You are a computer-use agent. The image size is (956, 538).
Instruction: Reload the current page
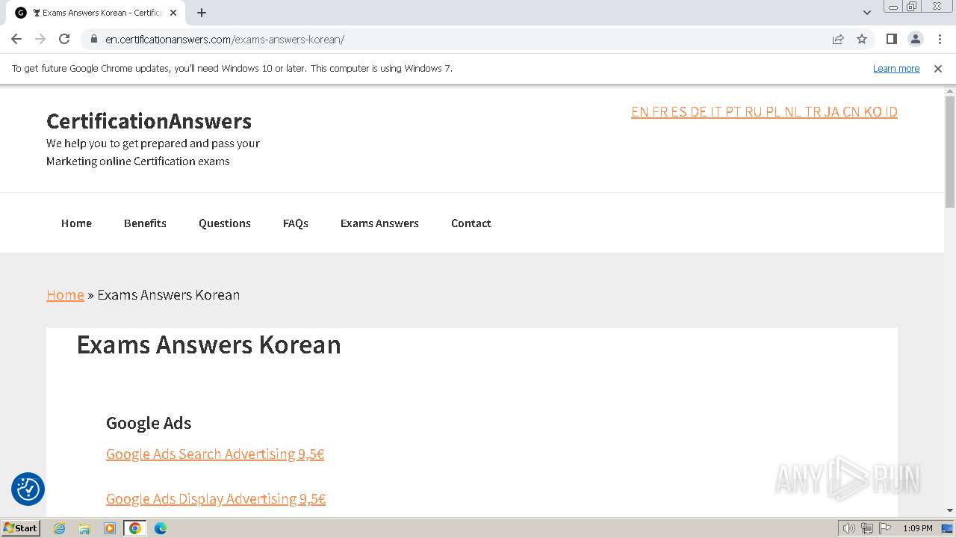click(x=64, y=39)
